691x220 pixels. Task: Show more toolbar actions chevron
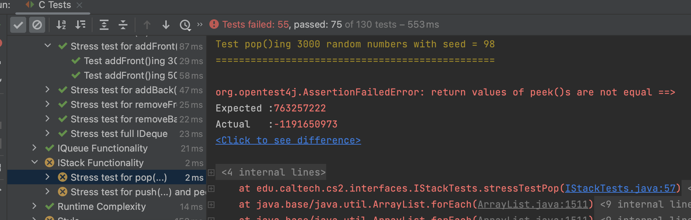(200, 24)
